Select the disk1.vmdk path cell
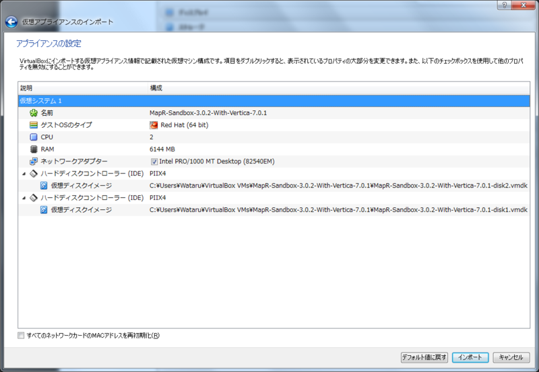Screen dimensions: 539x372 pos(338,210)
